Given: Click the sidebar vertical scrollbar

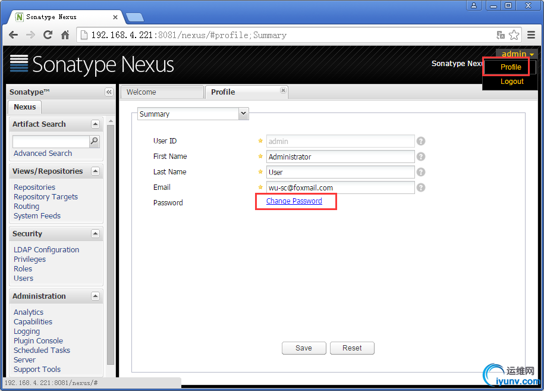Looking at the screenshot, I should click(111, 245).
